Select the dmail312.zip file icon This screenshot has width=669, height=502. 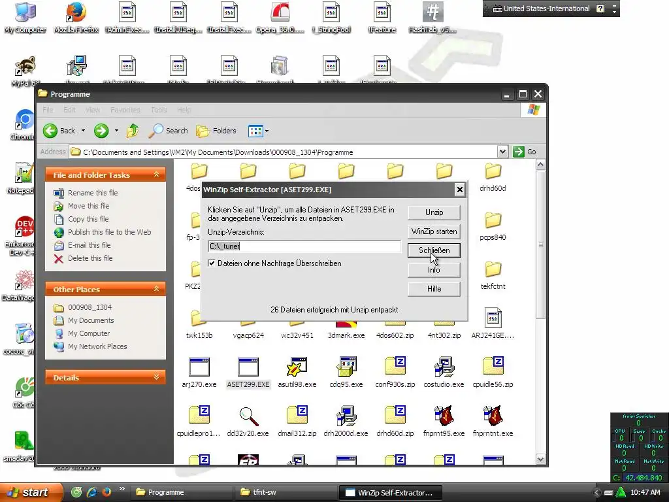[x=297, y=416]
